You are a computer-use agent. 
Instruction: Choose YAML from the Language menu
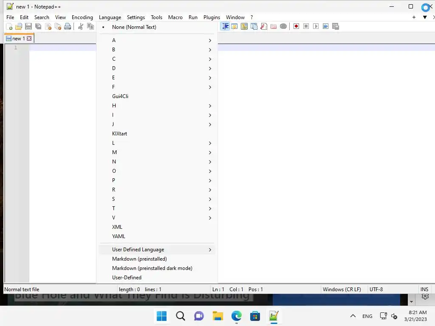pos(157,236)
